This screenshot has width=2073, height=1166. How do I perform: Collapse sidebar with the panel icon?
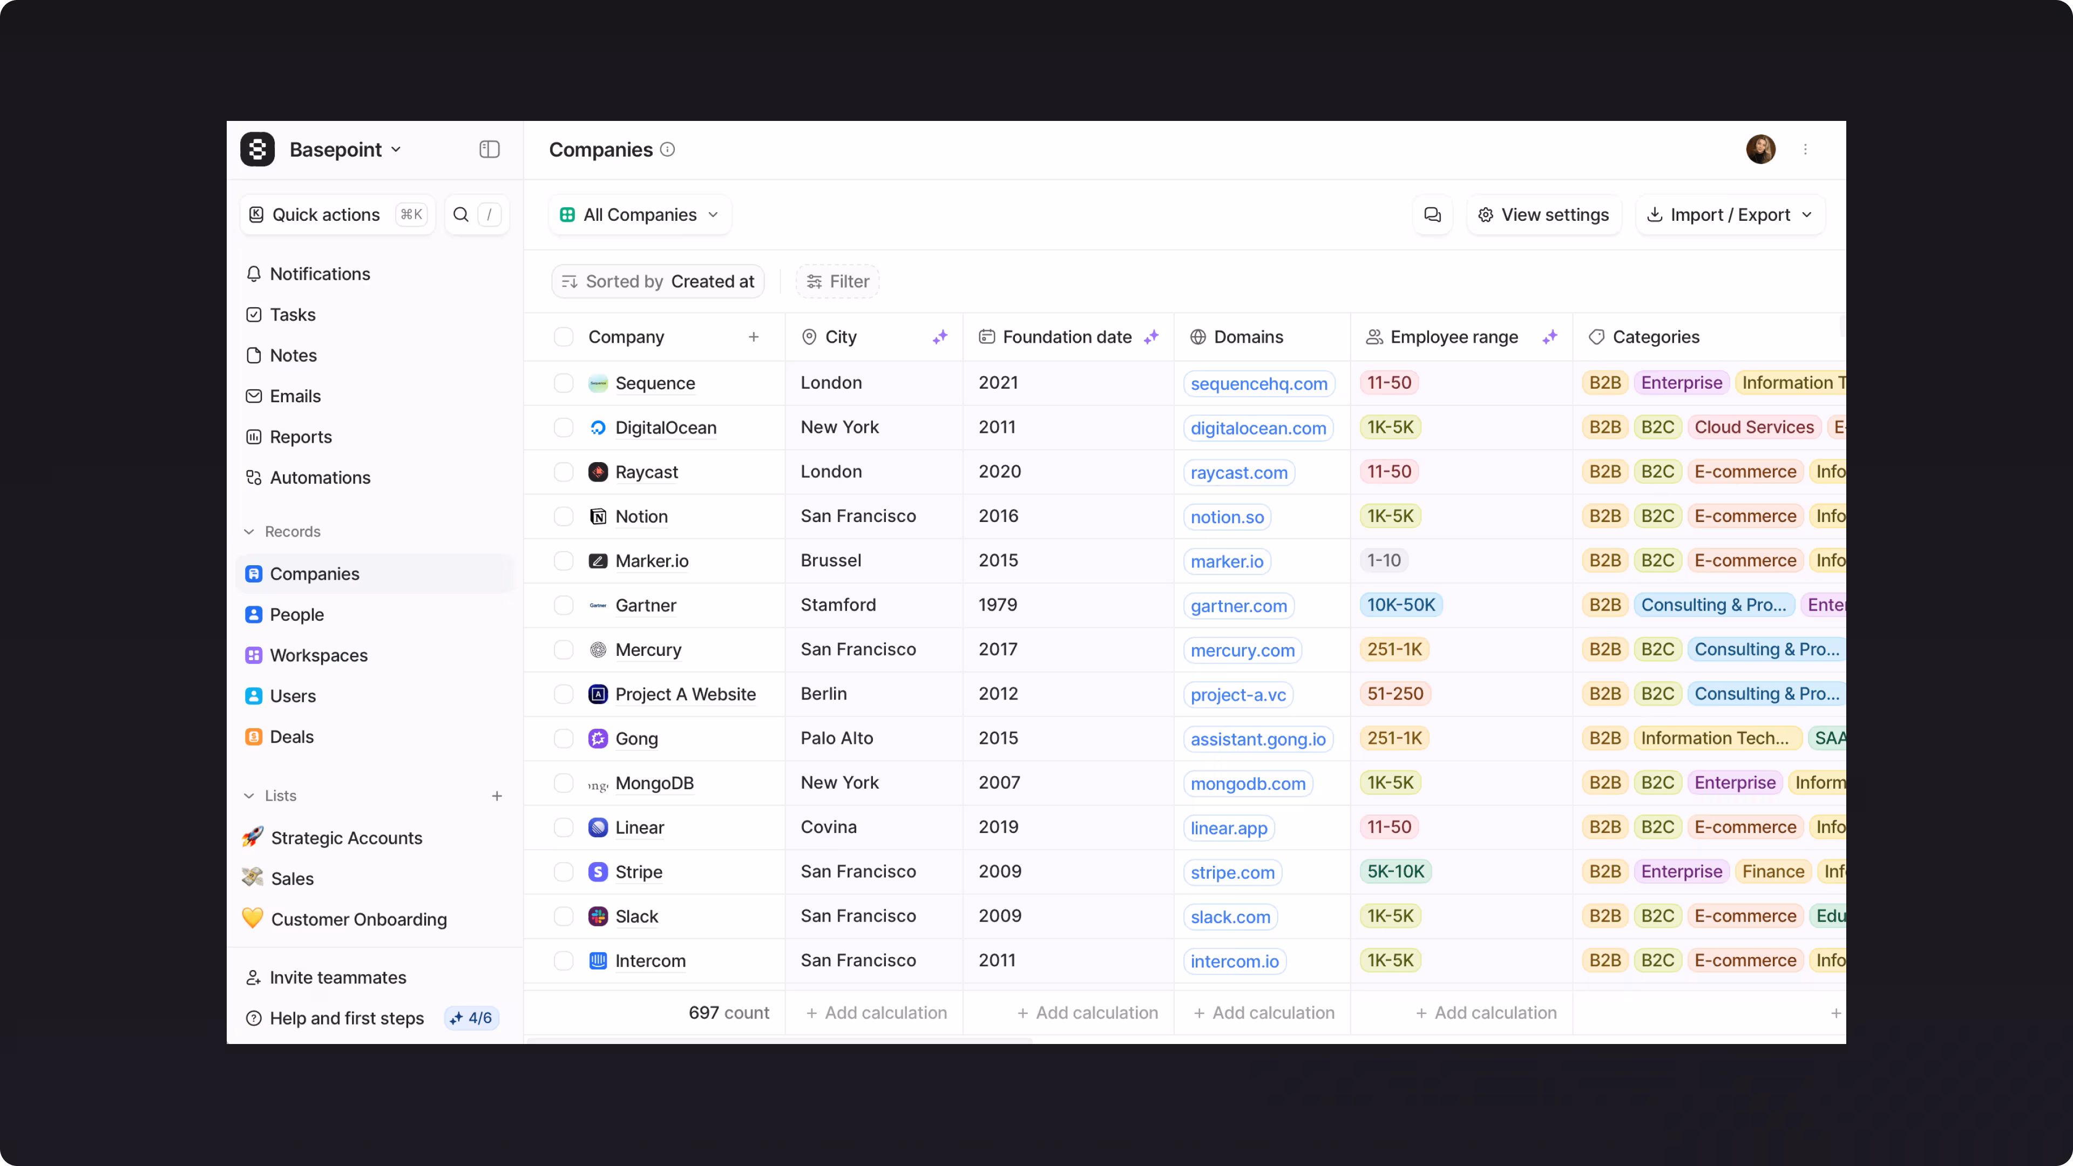[489, 150]
